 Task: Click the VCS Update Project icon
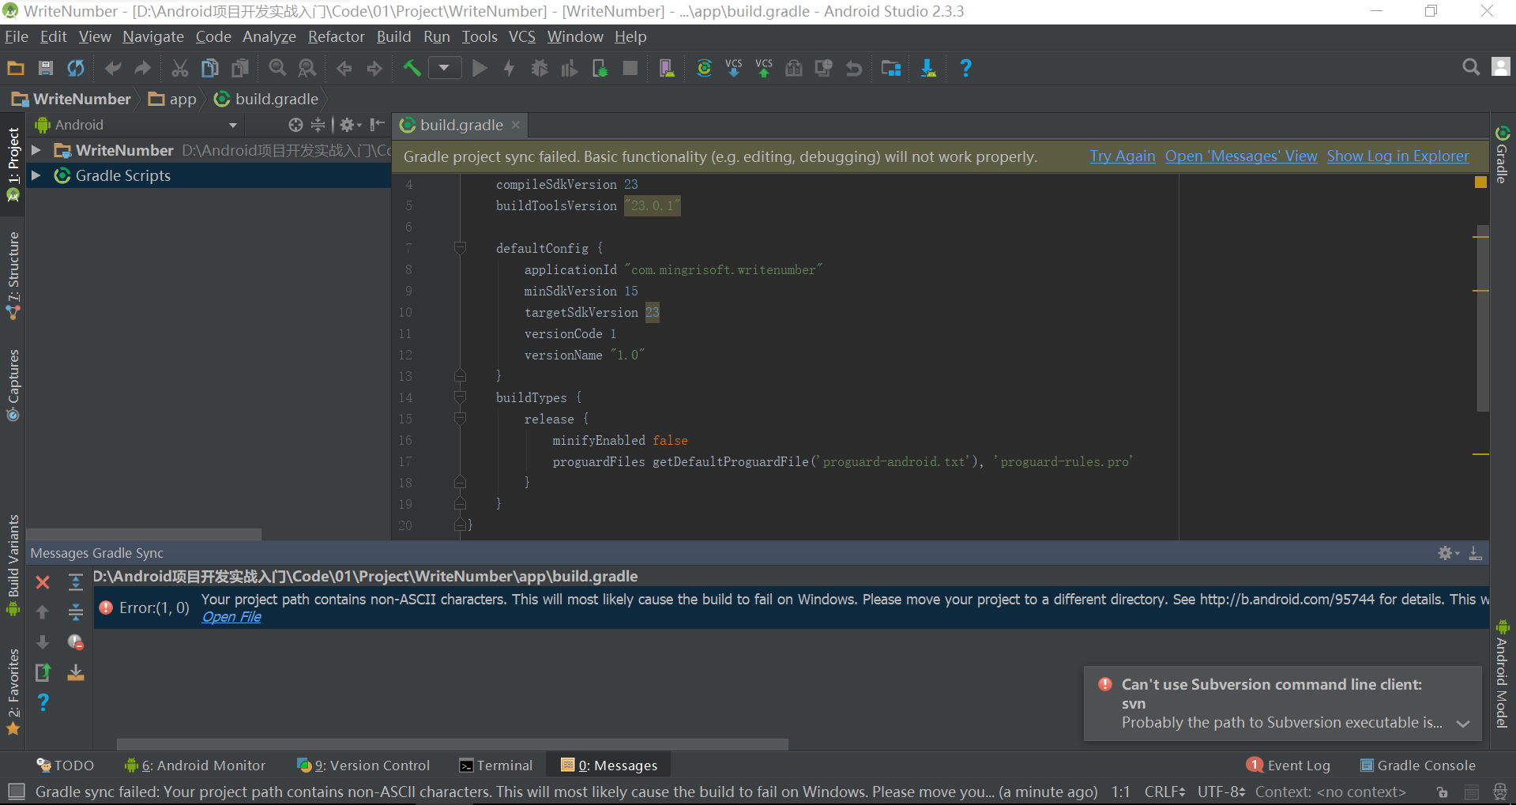click(734, 69)
